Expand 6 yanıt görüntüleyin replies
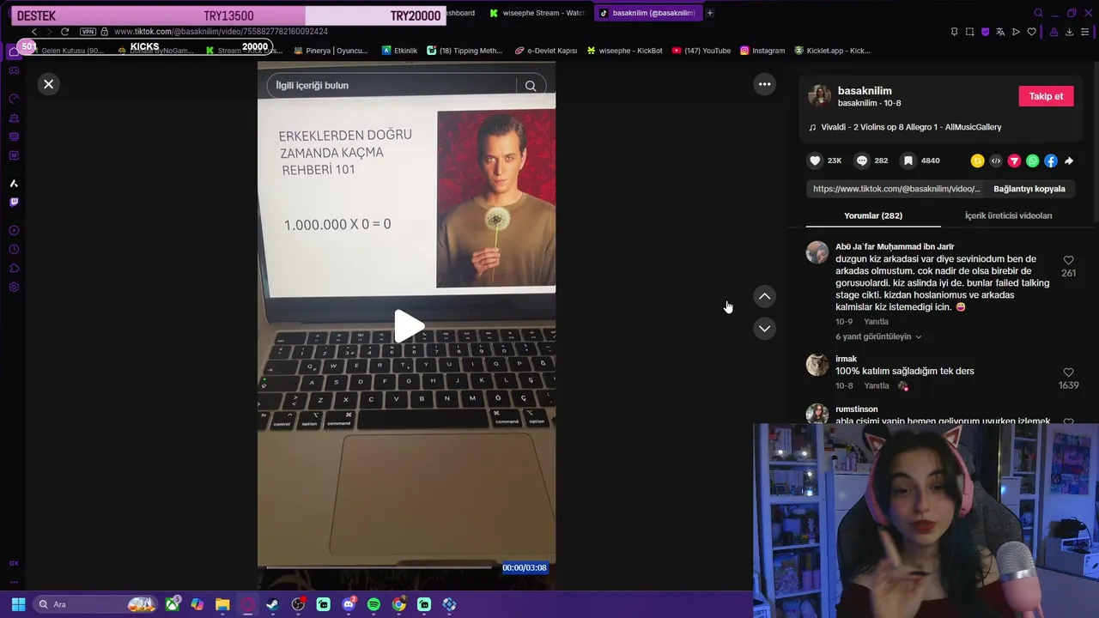The width and height of the screenshot is (1099, 618). tap(878, 336)
